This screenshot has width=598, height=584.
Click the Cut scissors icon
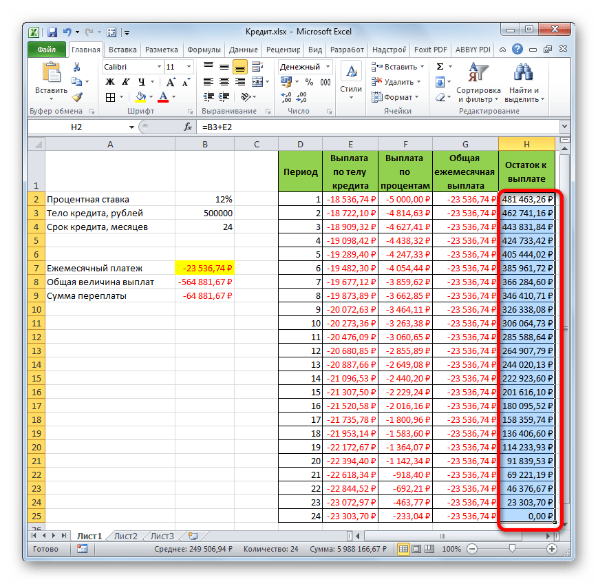point(76,67)
